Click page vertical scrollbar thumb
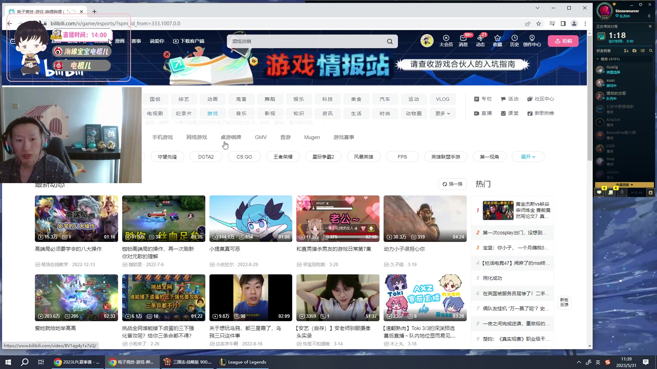Screen dimensions: 657x369 (x=590, y=97)
